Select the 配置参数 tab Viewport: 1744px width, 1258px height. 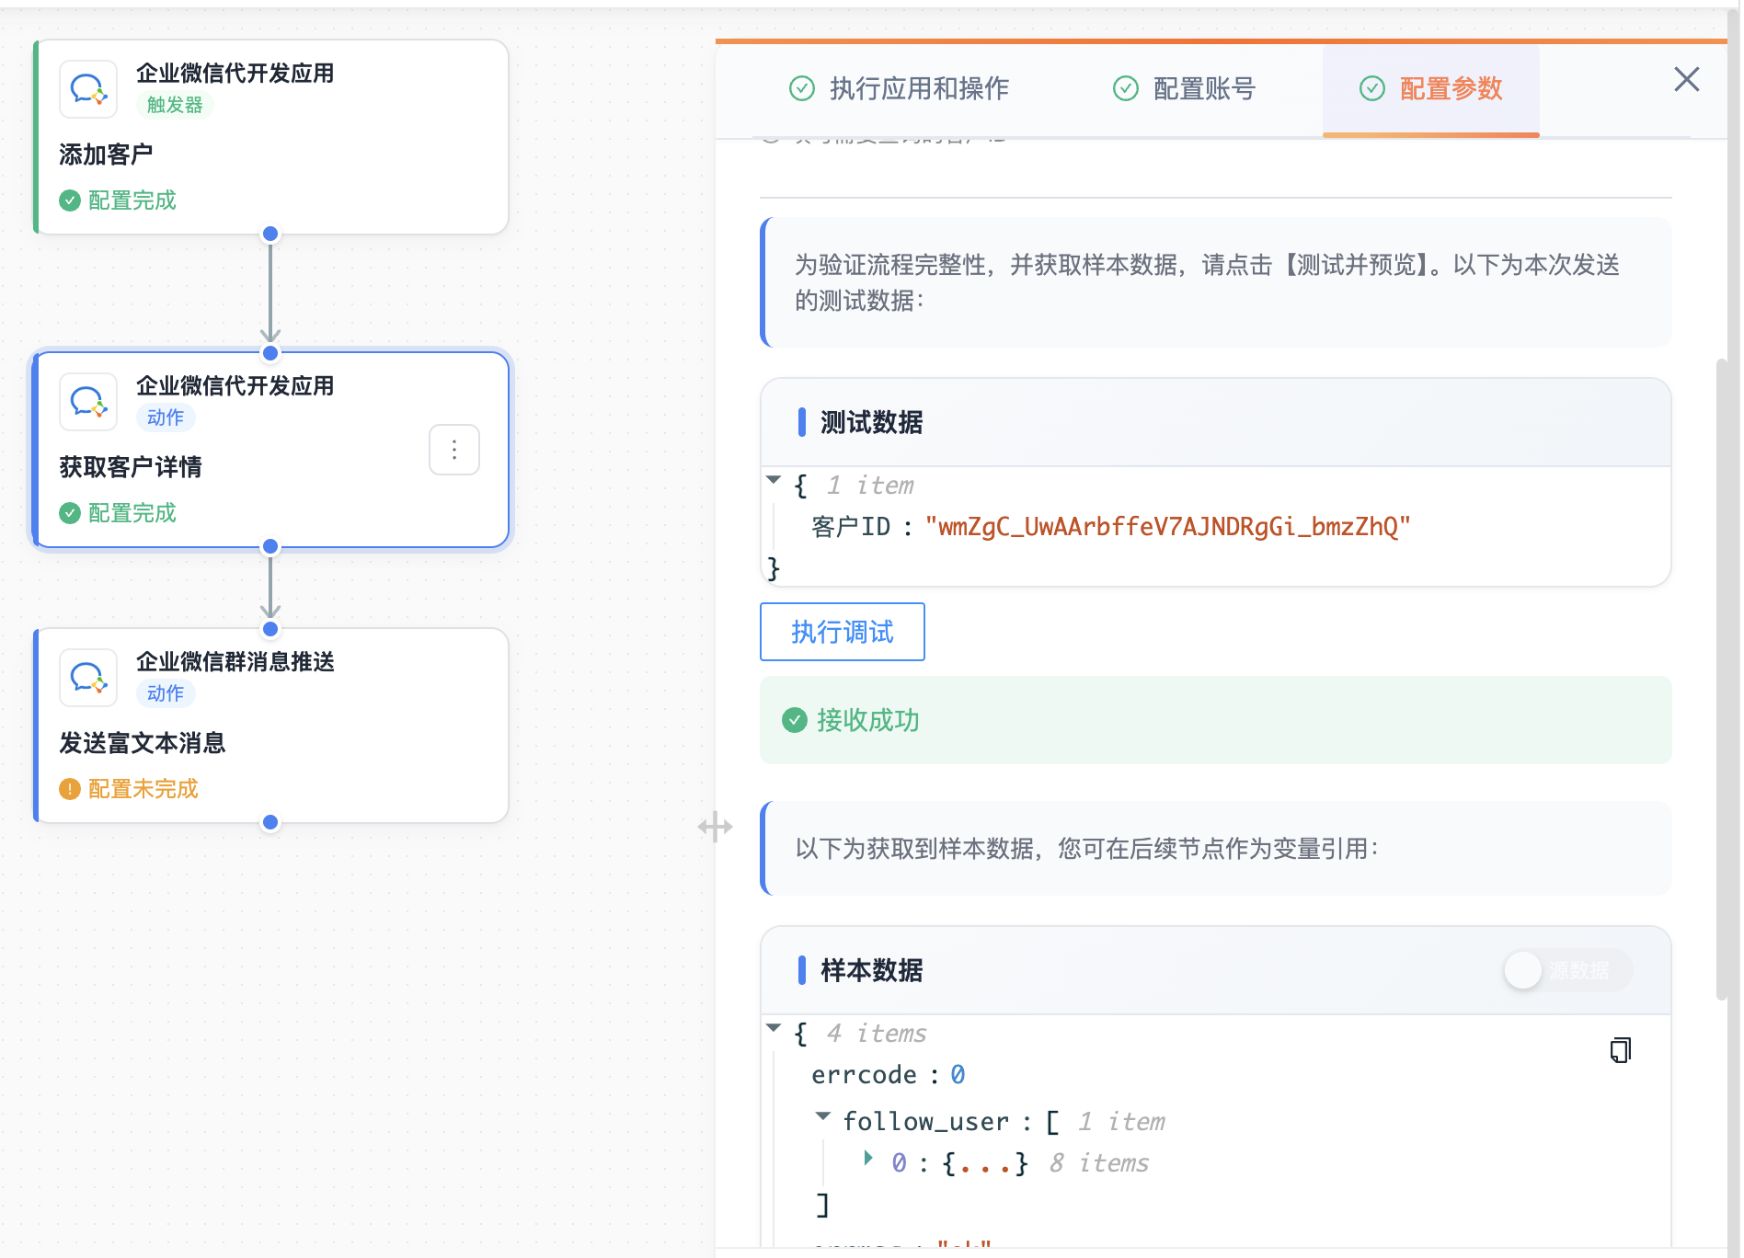[x=1431, y=88]
